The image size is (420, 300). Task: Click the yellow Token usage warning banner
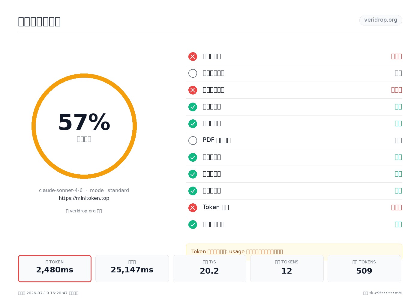click(x=294, y=251)
